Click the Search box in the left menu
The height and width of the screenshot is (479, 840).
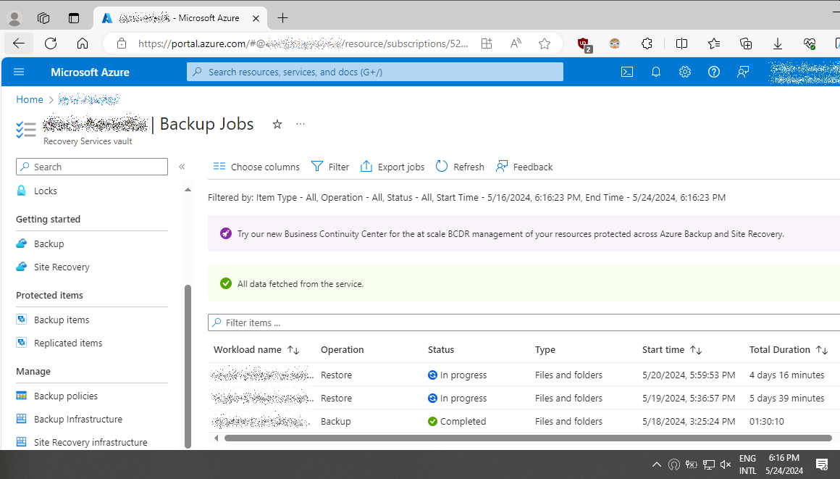(92, 167)
